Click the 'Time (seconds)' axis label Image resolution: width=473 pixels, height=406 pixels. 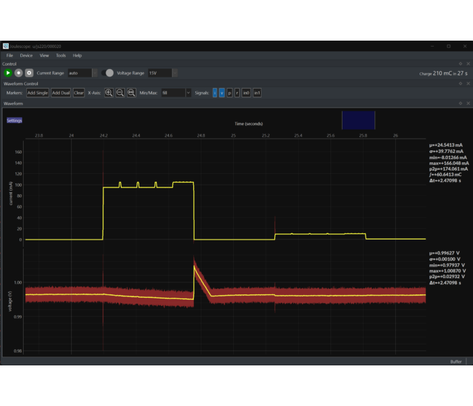pos(249,124)
